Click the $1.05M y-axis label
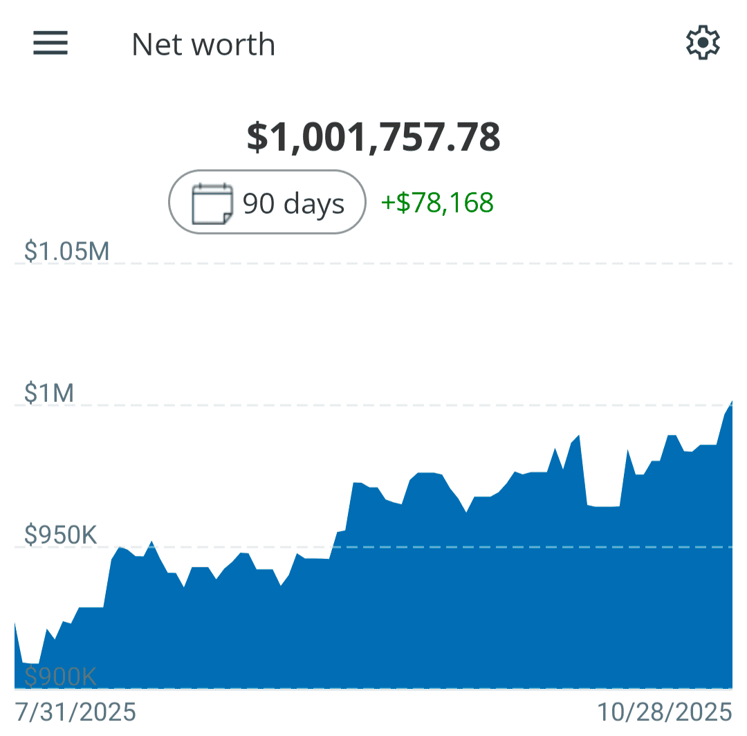This screenshot has height=736, width=747. (x=67, y=251)
